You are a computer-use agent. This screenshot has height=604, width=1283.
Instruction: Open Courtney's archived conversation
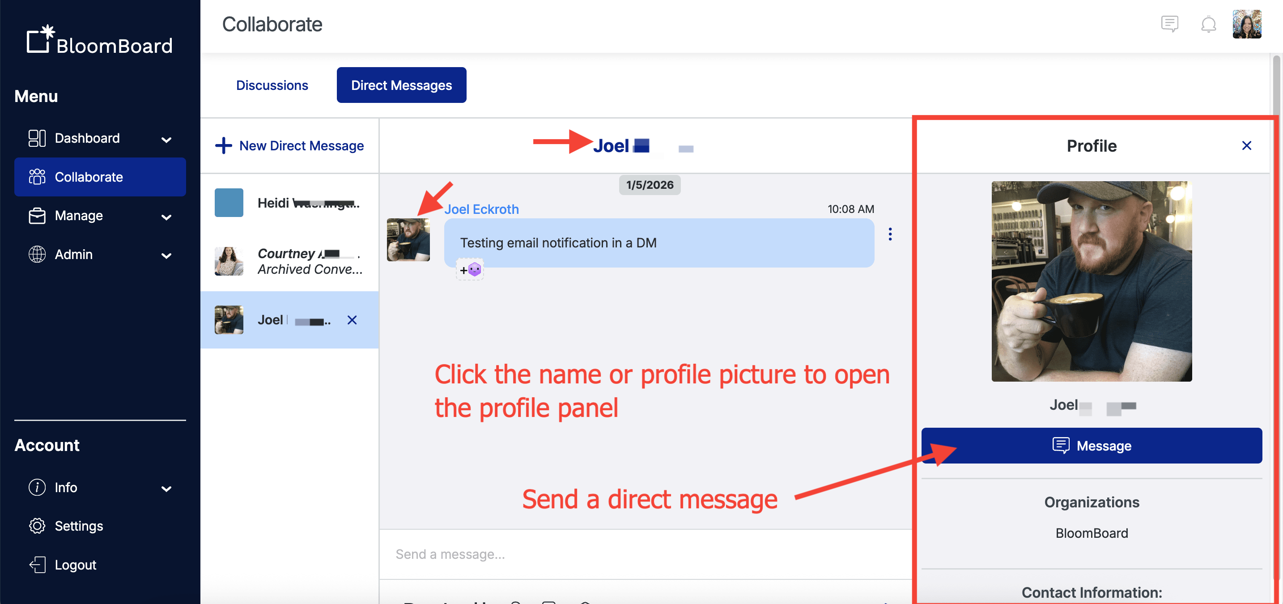point(289,261)
